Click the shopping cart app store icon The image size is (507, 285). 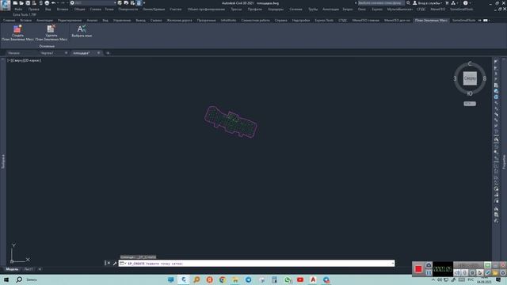click(x=447, y=3)
